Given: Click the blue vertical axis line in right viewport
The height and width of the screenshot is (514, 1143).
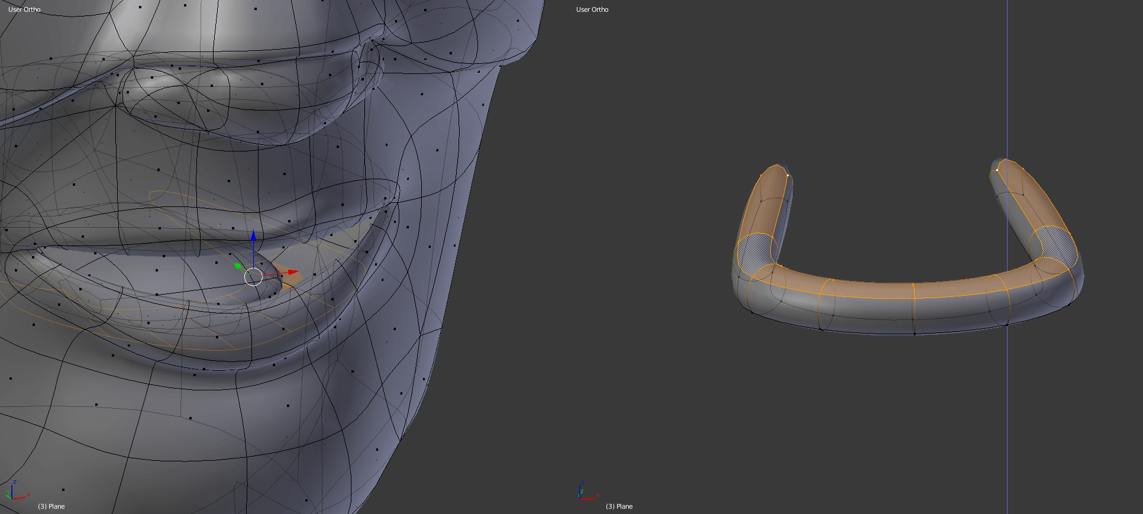Looking at the screenshot, I should 1007,89.
